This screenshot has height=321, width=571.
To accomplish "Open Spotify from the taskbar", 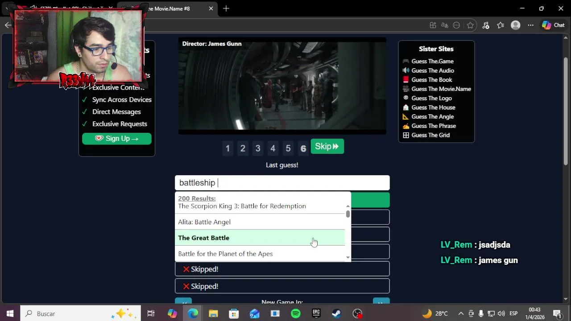I will pyautogui.click(x=295, y=313).
